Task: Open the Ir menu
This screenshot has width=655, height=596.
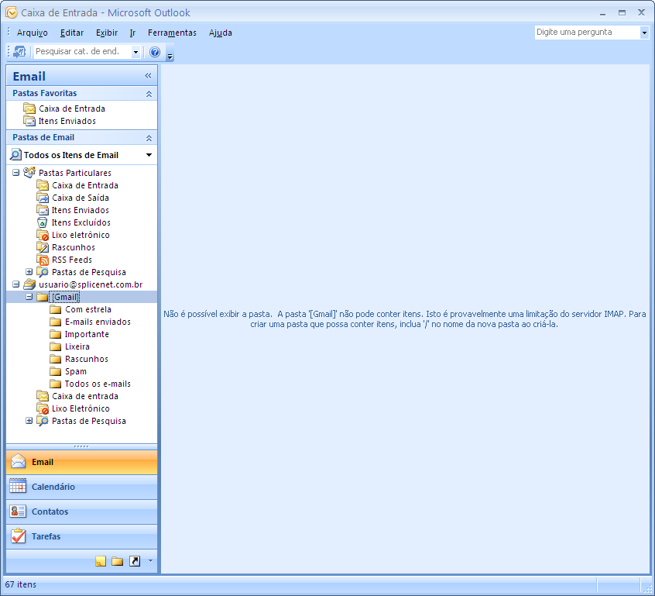Action: [132, 33]
